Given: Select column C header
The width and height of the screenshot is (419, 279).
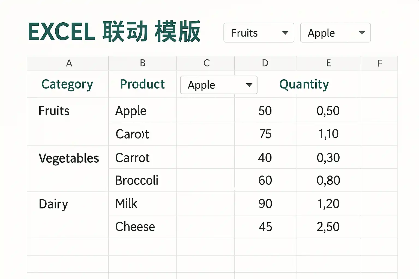Looking at the screenshot, I should (205, 63).
